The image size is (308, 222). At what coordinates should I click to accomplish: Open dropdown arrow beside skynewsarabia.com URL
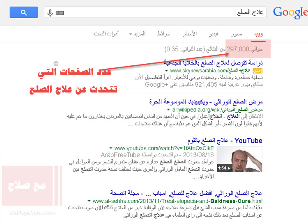click(x=167, y=71)
